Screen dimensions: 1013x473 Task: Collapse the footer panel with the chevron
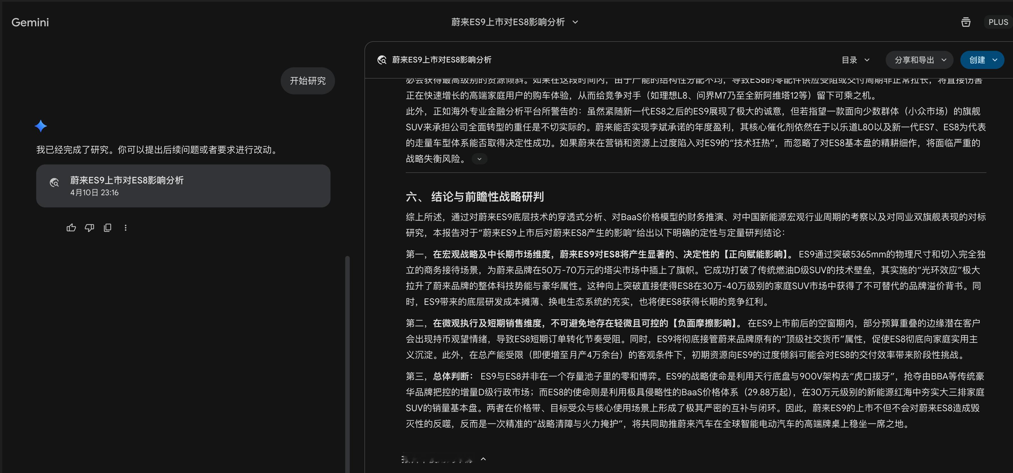pyautogui.click(x=483, y=460)
